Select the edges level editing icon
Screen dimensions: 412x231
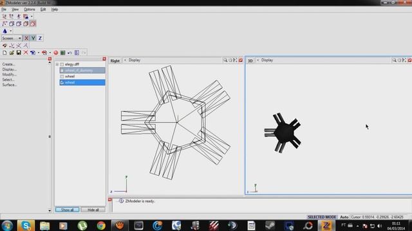(x=12, y=16)
